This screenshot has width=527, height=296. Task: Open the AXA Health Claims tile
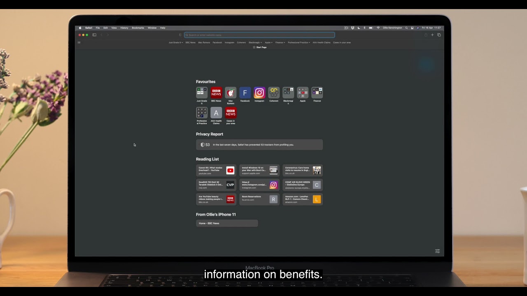216,113
